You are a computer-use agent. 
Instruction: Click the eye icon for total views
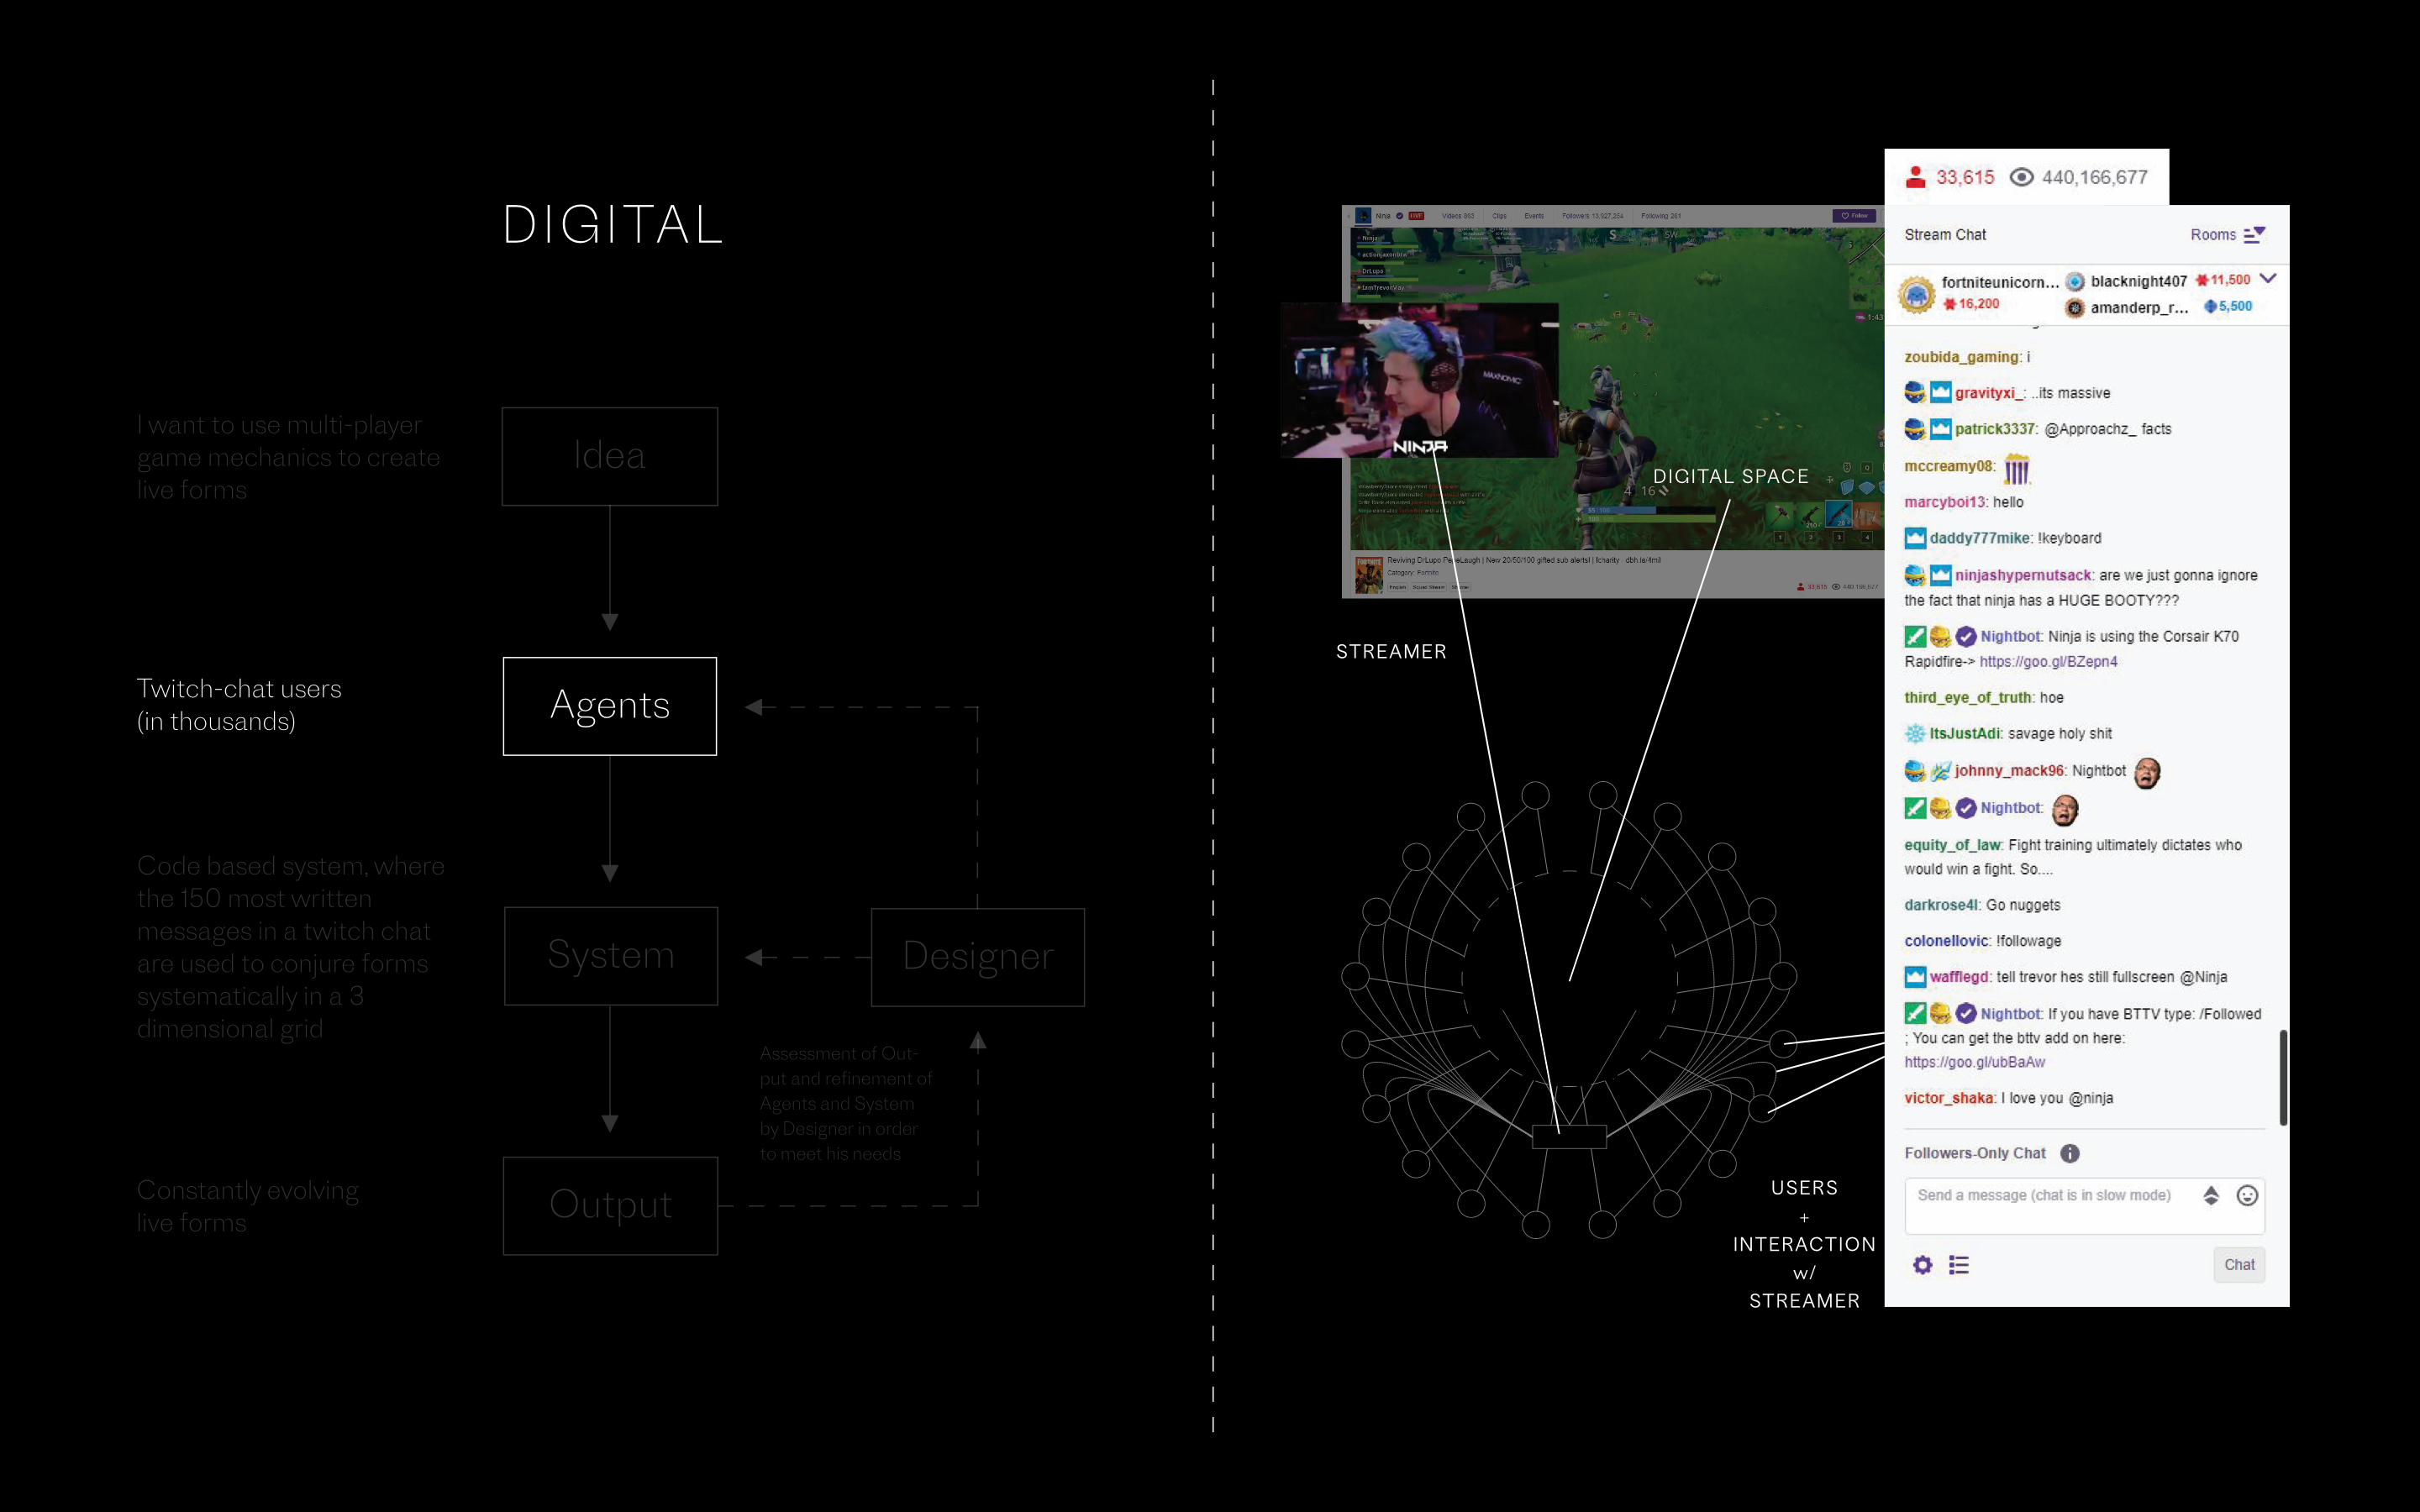[2021, 177]
